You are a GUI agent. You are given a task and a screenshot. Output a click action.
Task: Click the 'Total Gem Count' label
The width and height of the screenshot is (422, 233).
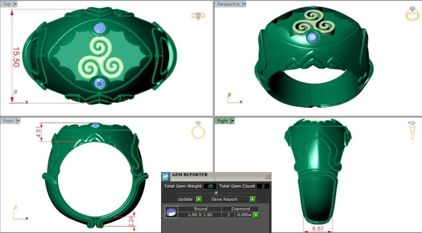(237, 186)
